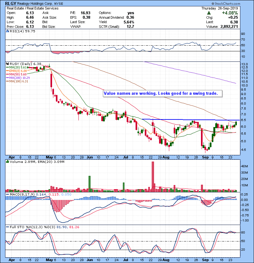This screenshot has height=263, width=254.
Task: Click the date Thursday 26-Sep-2019
Action: [x=219, y=8]
